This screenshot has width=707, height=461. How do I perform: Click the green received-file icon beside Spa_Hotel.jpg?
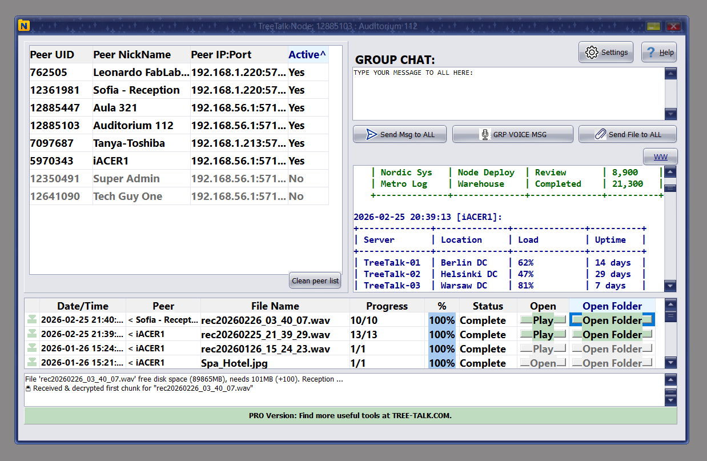tap(32, 363)
